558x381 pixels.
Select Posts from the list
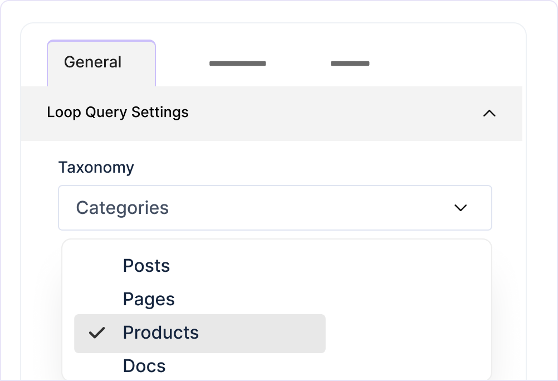coord(146,265)
